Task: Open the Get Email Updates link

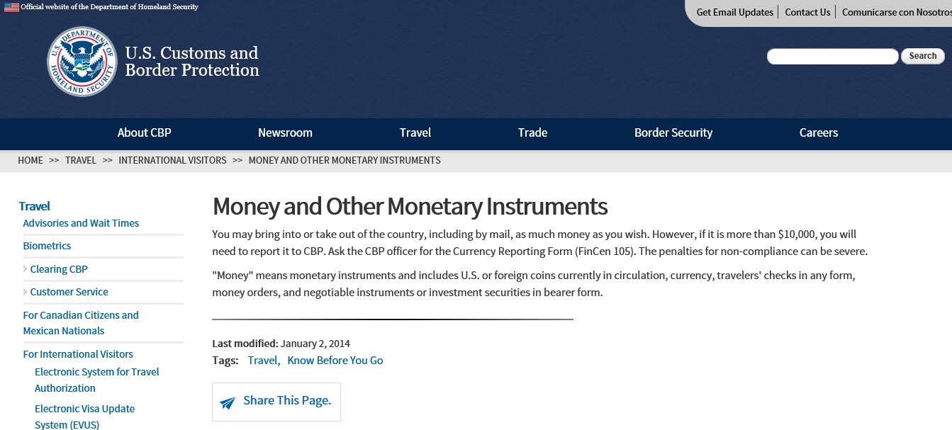Action: click(735, 12)
